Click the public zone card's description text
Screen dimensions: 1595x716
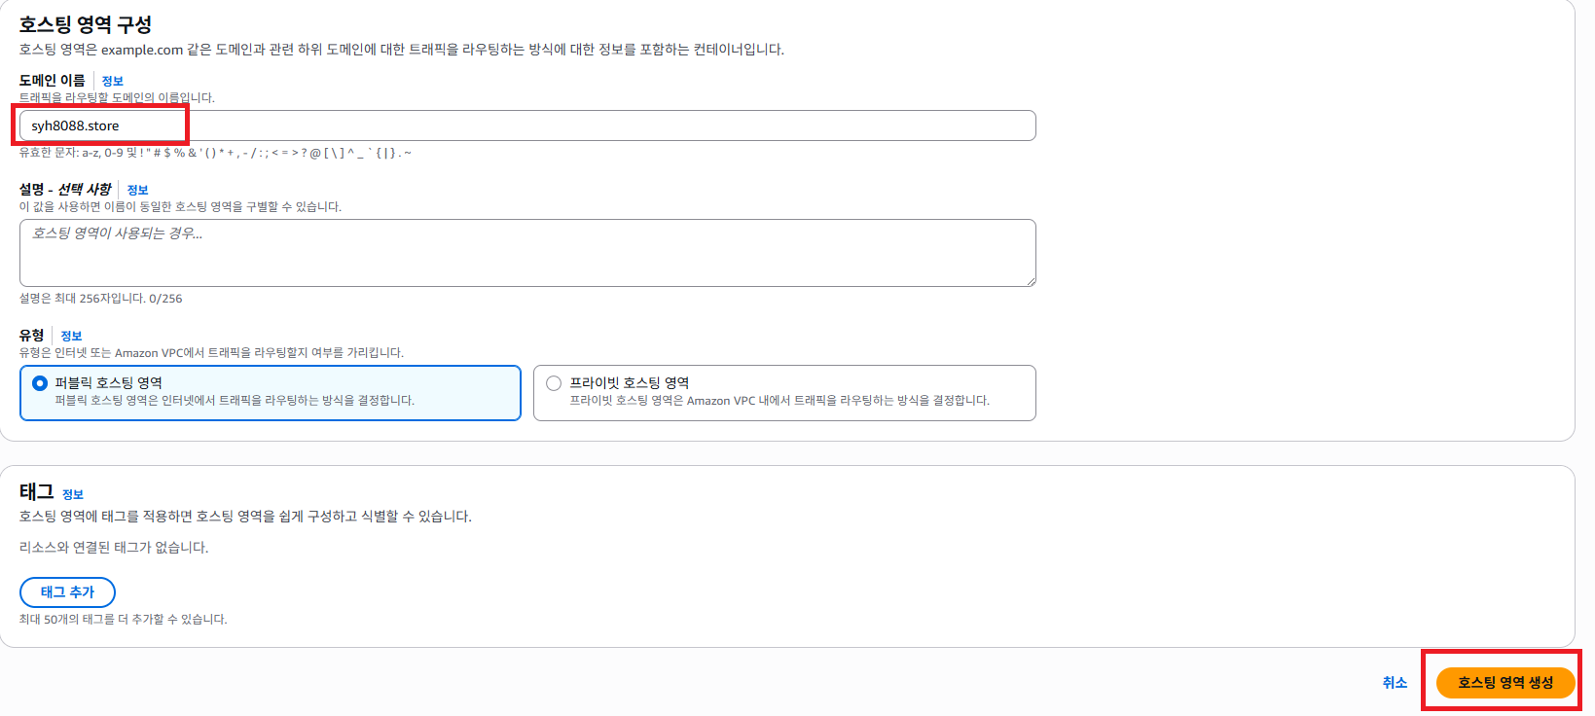pos(235,401)
